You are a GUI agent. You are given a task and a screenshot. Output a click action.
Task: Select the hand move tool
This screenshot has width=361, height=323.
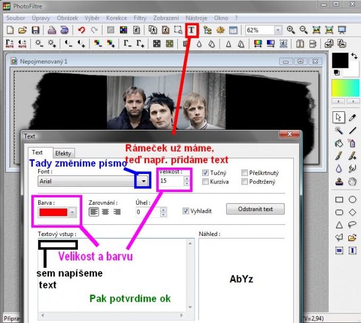click(353, 182)
